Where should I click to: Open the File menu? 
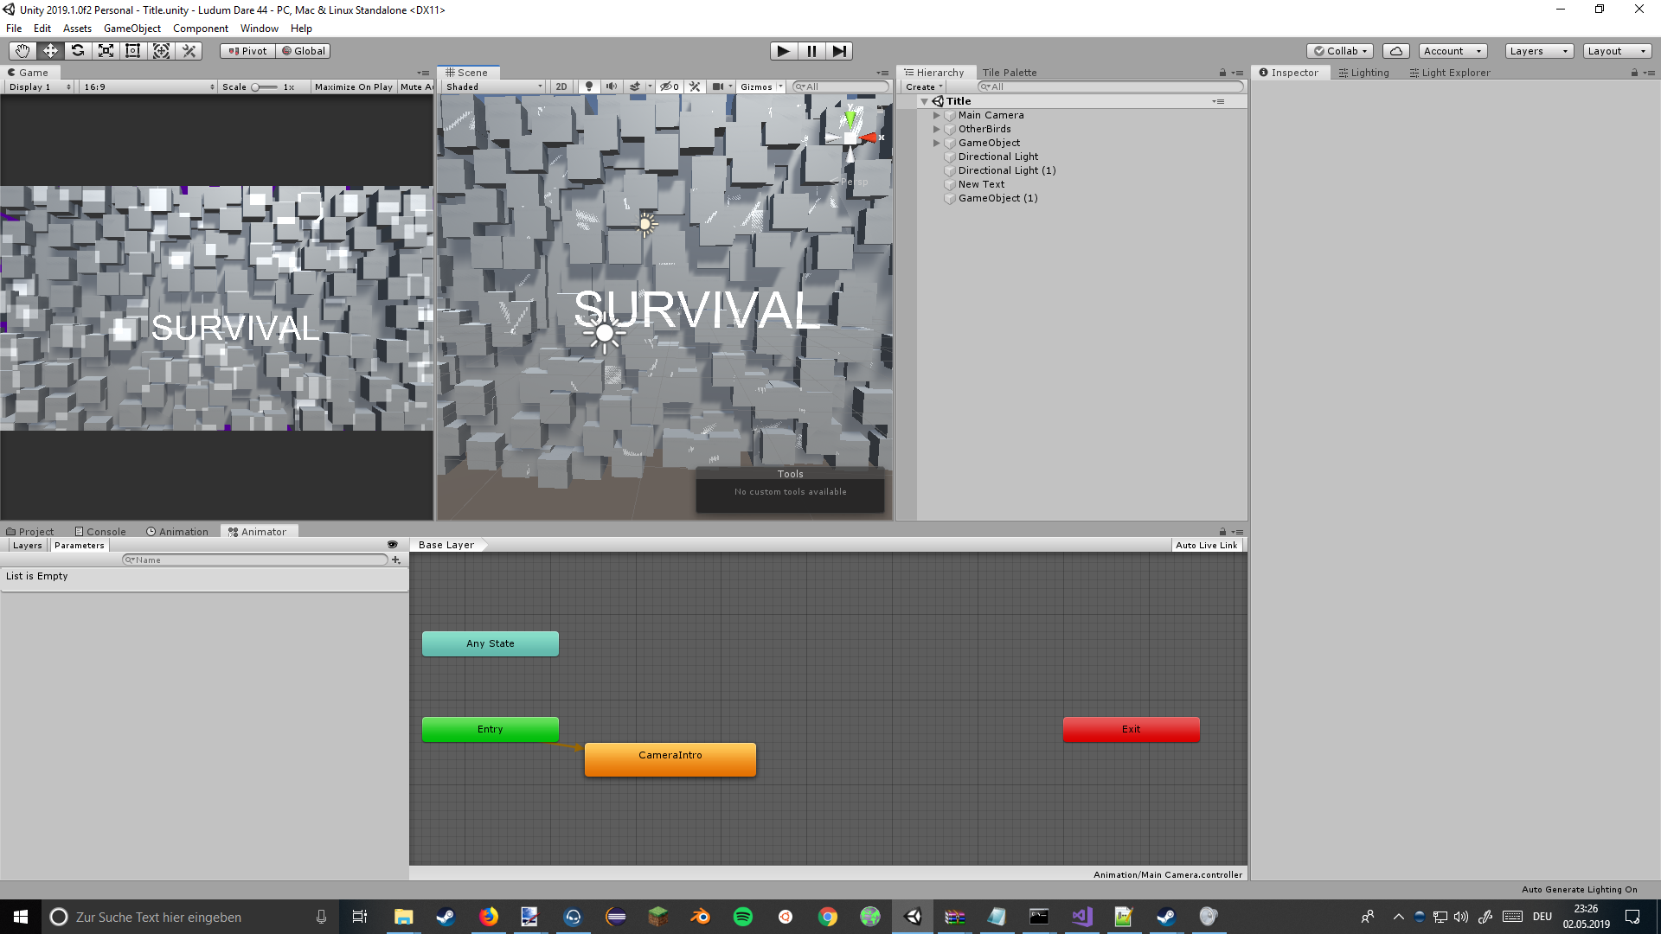click(14, 29)
